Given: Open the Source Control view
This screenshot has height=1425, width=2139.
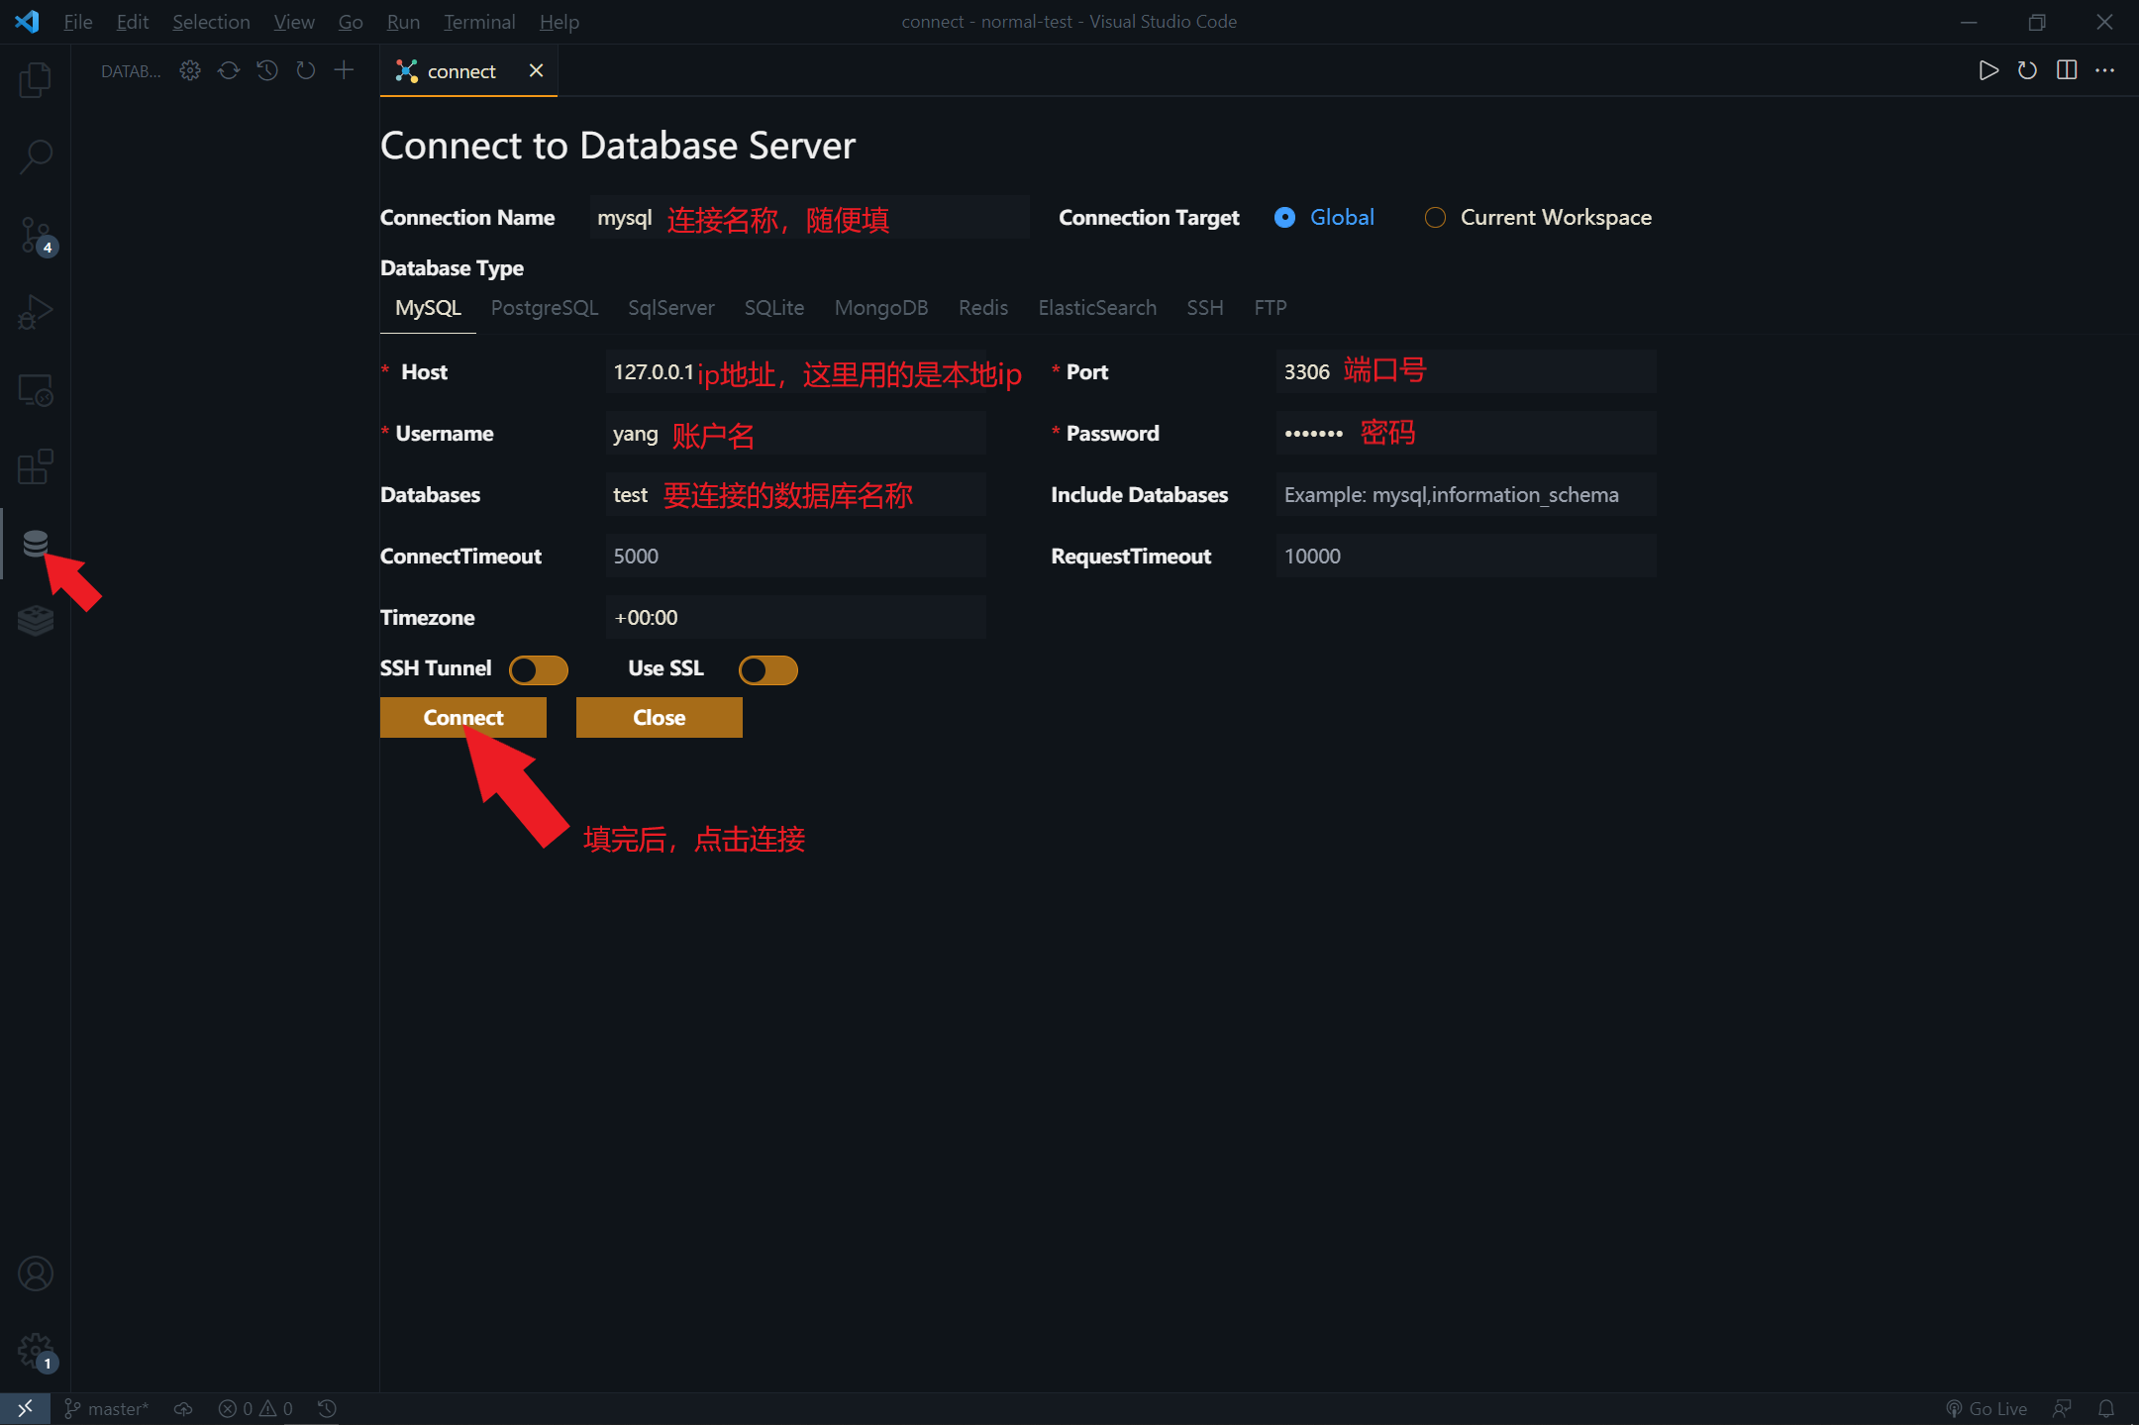Looking at the screenshot, I should [36, 235].
